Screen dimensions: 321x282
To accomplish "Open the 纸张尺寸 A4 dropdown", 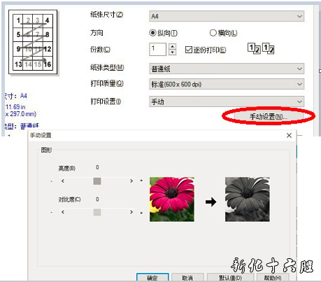I will click(227, 16).
